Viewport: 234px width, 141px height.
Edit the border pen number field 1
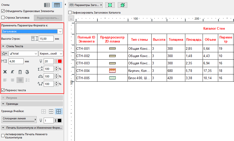(x=49, y=121)
